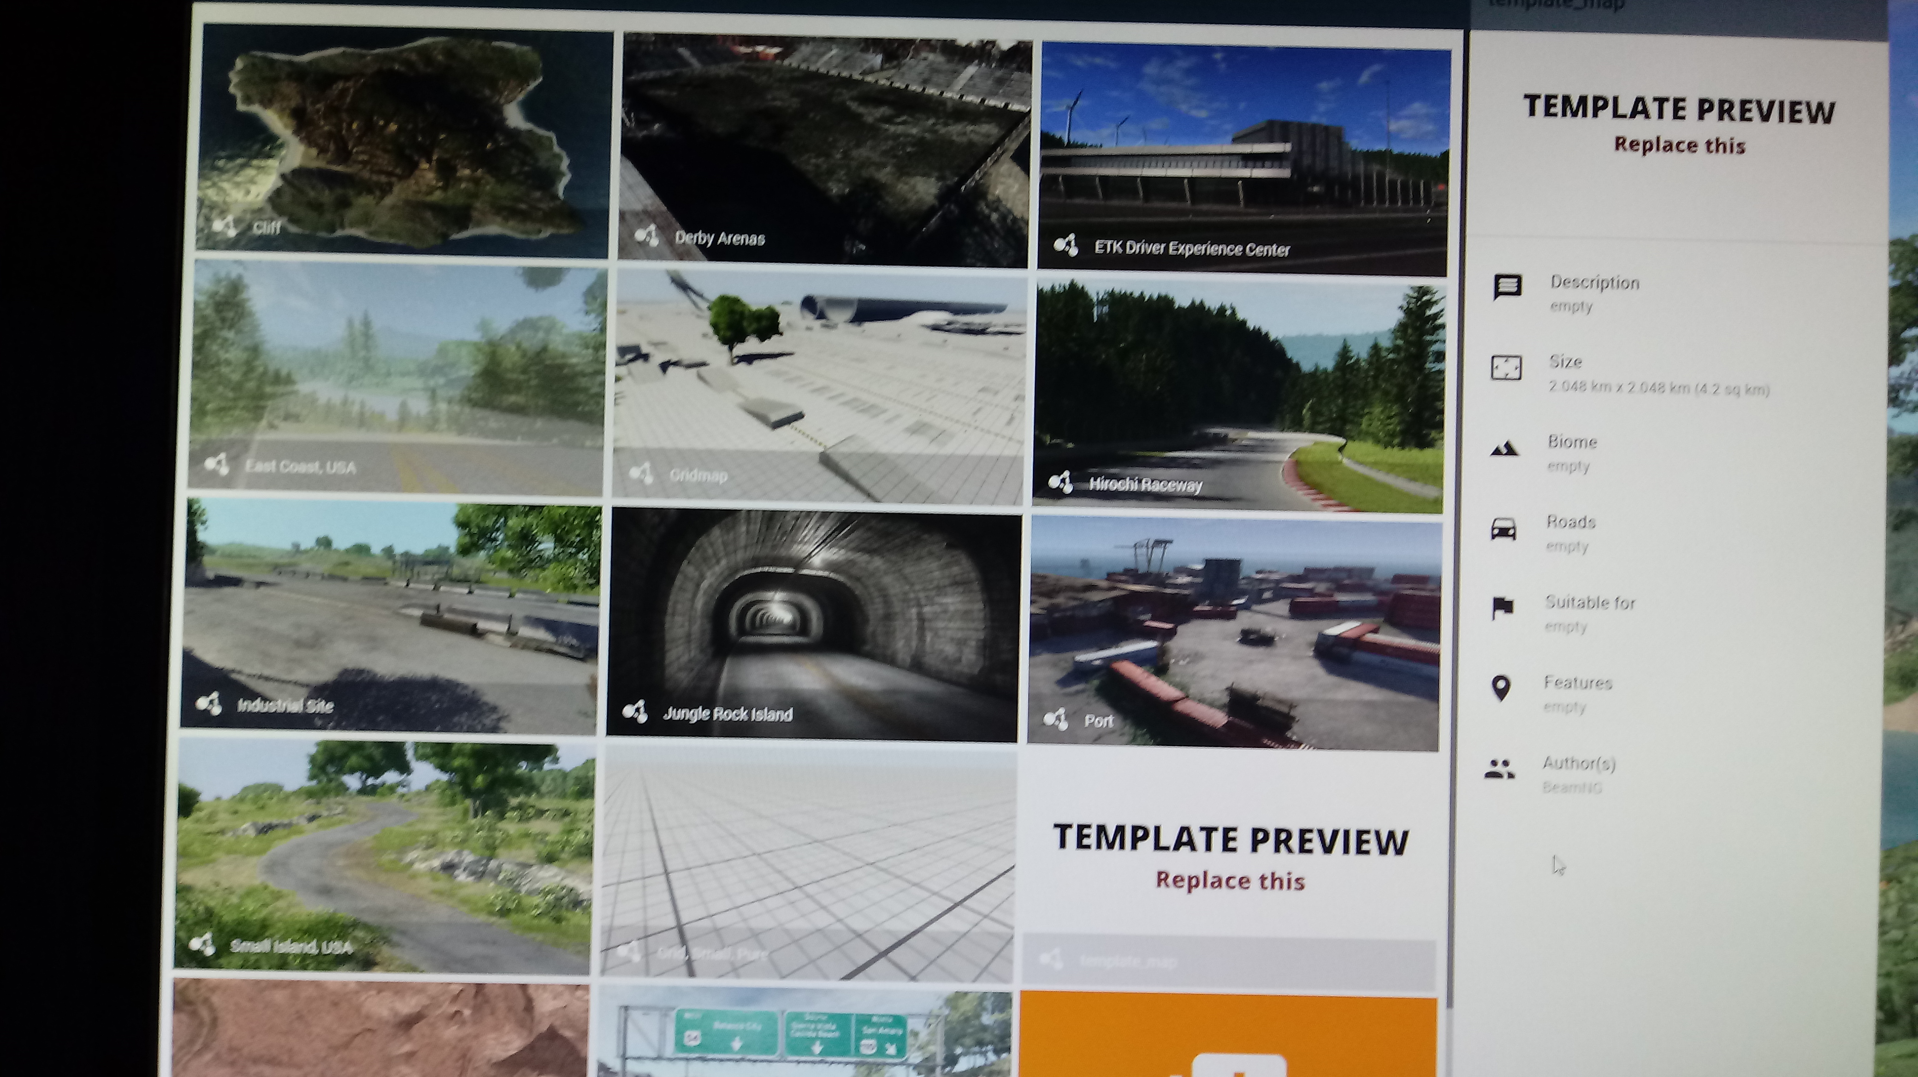
Task: Open Jungle Rock Island map
Action: 813,624
